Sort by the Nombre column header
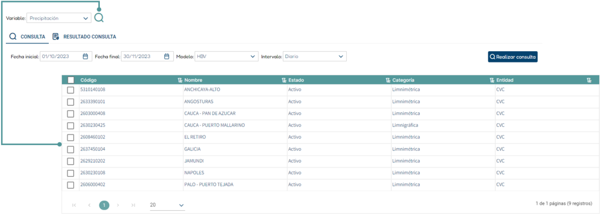601x215 pixels. 193,80
